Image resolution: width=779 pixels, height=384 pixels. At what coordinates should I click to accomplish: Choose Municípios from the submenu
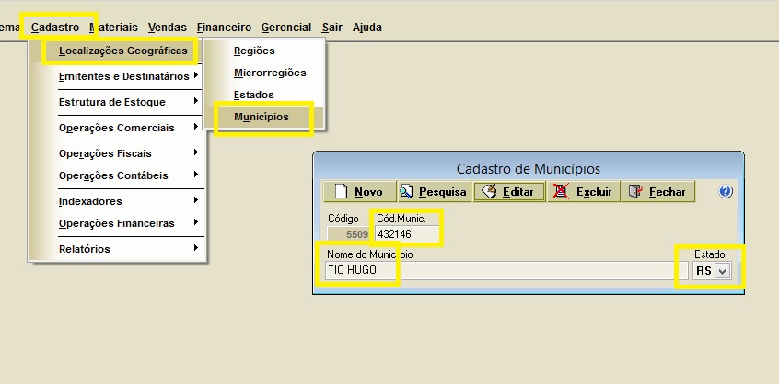tap(263, 117)
